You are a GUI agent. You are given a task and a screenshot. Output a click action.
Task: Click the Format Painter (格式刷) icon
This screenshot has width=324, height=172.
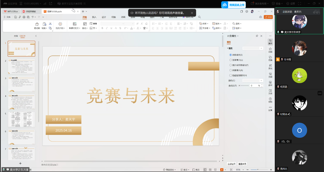click(x=37, y=24)
